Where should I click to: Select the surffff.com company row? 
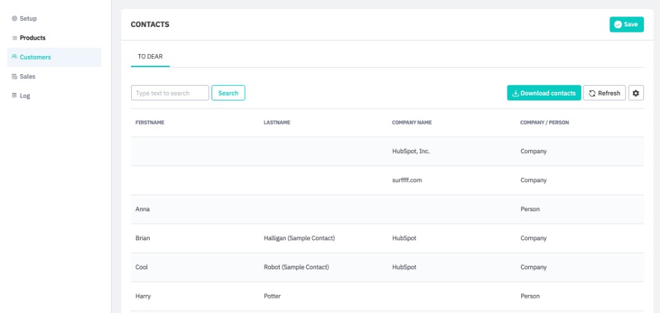click(407, 180)
